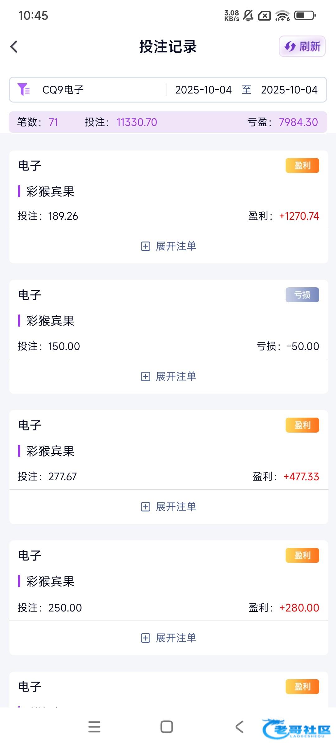This screenshot has width=336, height=748.
Task: Tap the 盈利 badge on the first record
Action: point(302,165)
